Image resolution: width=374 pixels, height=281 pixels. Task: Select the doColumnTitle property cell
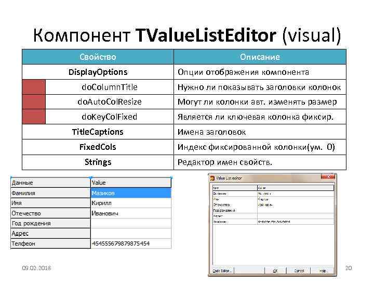pyautogui.click(x=110, y=87)
